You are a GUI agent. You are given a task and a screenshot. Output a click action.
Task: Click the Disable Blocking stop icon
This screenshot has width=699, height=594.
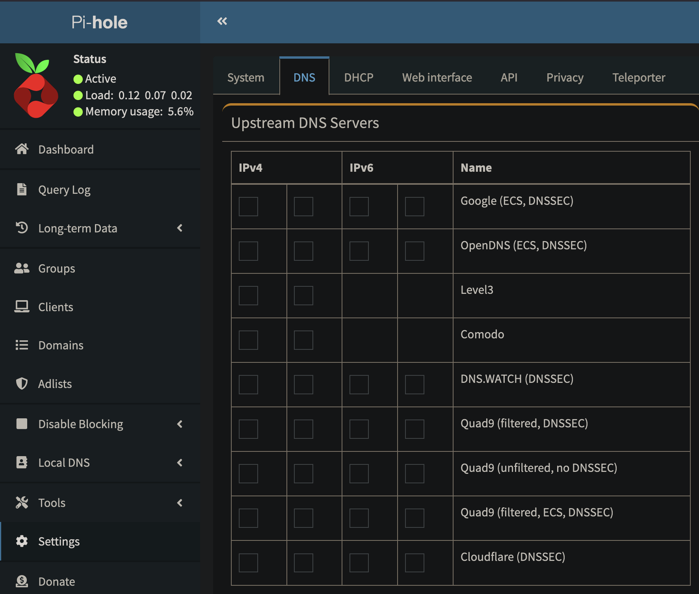(22, 424)
